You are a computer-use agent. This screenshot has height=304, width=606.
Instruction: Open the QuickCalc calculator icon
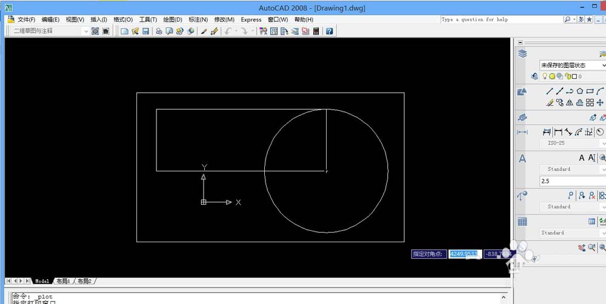316,31
